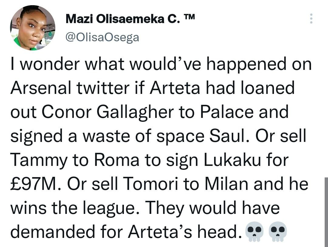Click the gray scrollbar at right edge
The width and height of the screenshot is (328, 247).
pos(326,210)
